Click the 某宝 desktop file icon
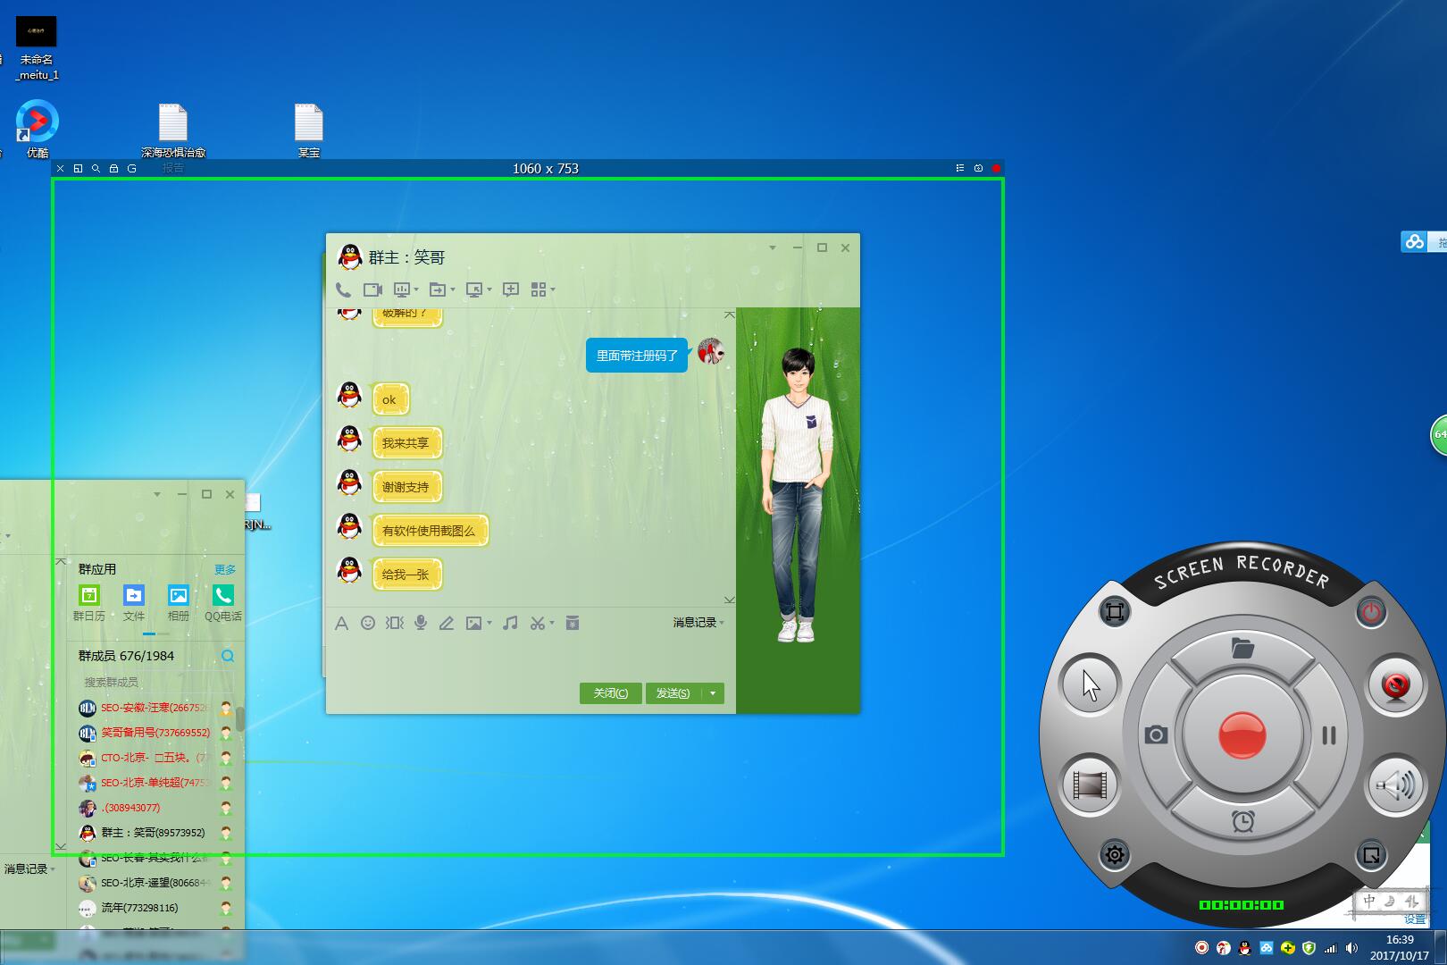Image resolution: width=1447 pixels, height=965 pixels. tap(308, 130)
